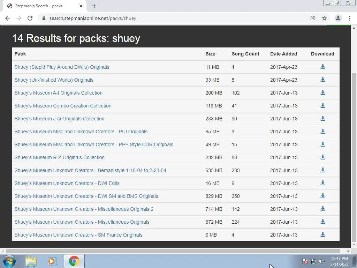Download the PIU Originals pack

(x=322, y=131)
